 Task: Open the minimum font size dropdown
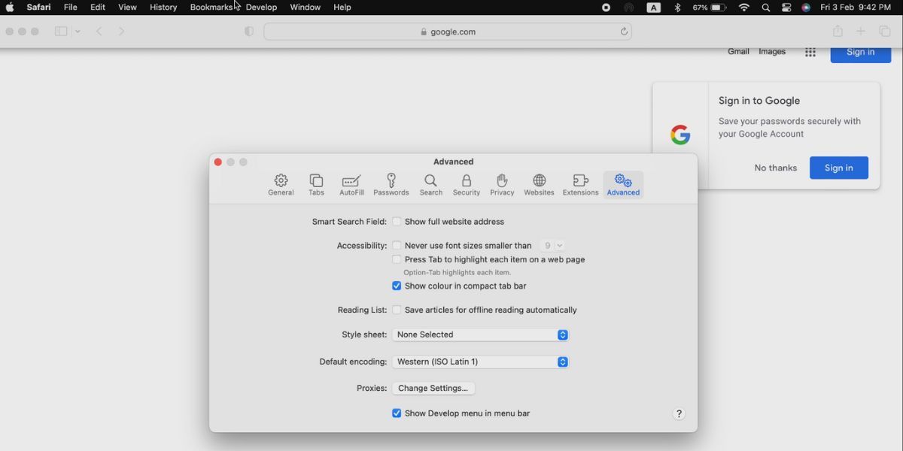pos(552,246)
